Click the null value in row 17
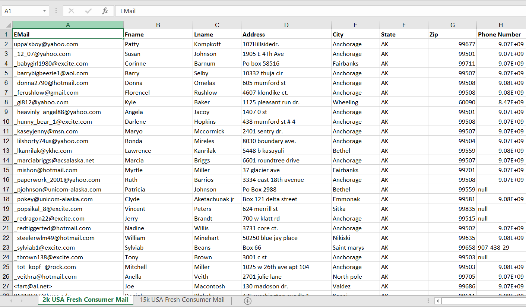The image size is (526, 307). [482, 189]
